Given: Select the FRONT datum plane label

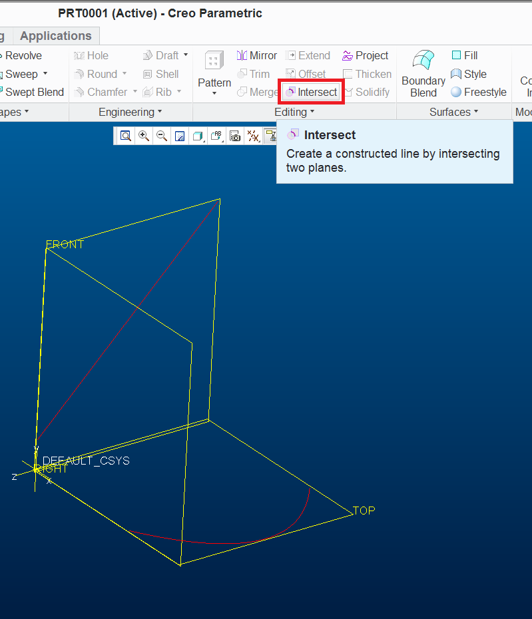Looking at the screenshot, I should click(65, 245).
